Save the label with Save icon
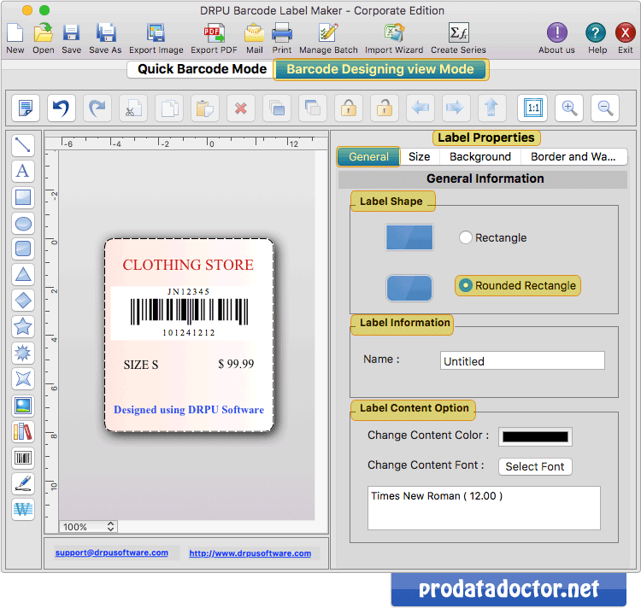 click(71, 38)
